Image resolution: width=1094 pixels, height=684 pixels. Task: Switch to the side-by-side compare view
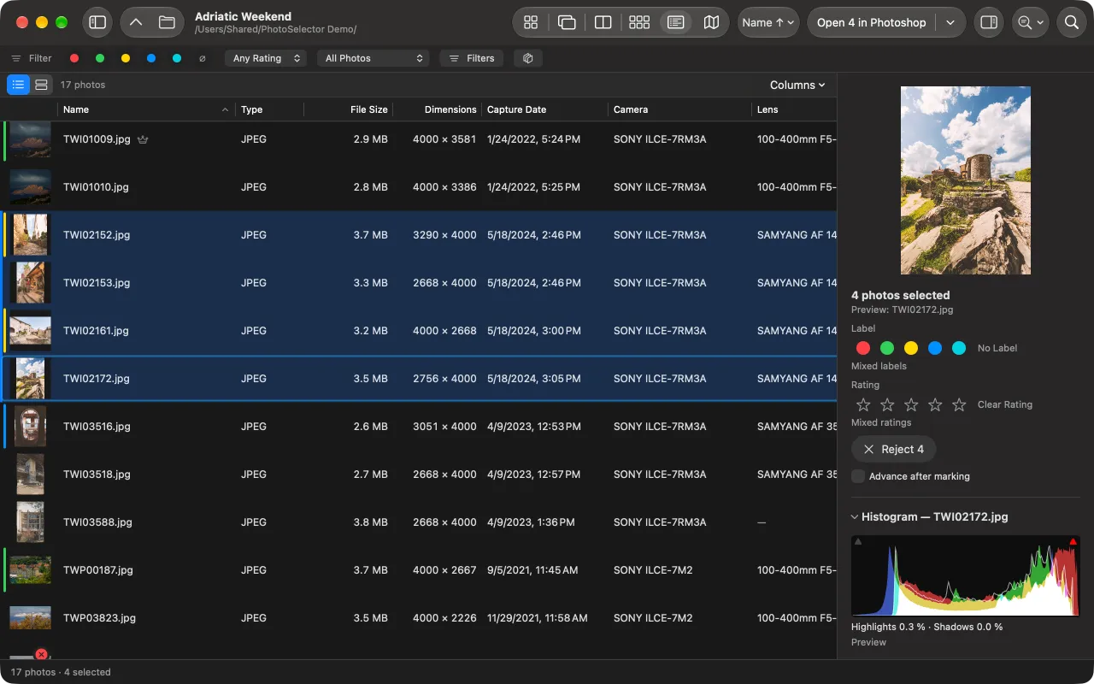pos(603,22)
